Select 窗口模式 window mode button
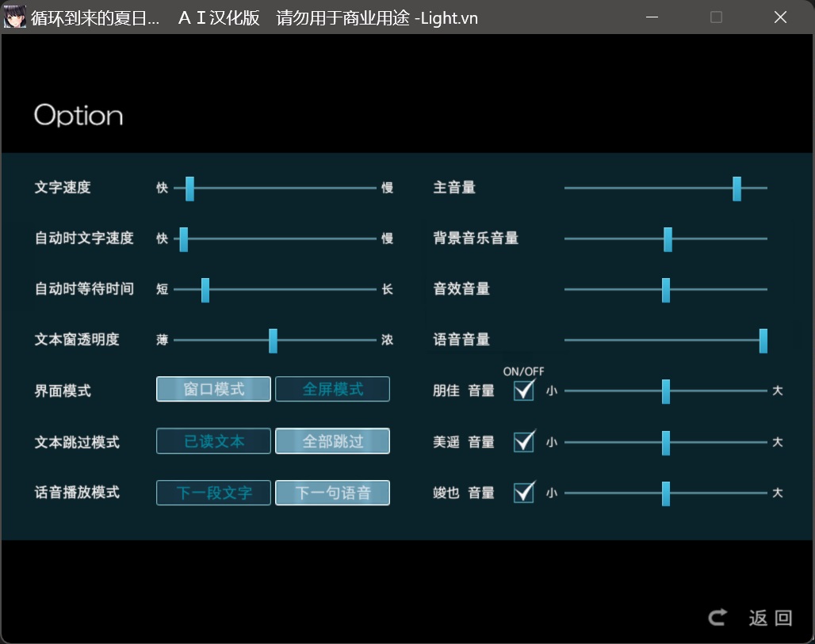Image resolution: width=815 pixels, height=644 pixels. click(213, 389)
